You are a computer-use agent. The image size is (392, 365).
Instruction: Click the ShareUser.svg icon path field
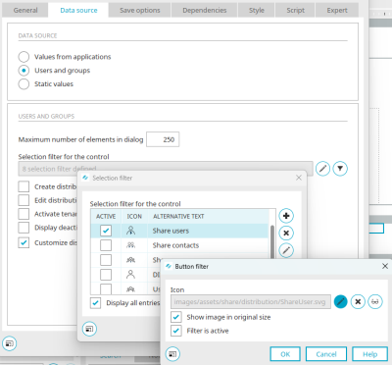251,301
